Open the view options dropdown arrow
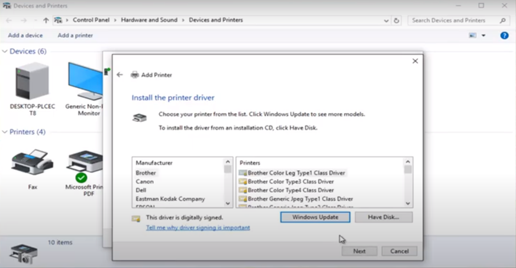This screenshot has width=516, height=268. point(483,35)
